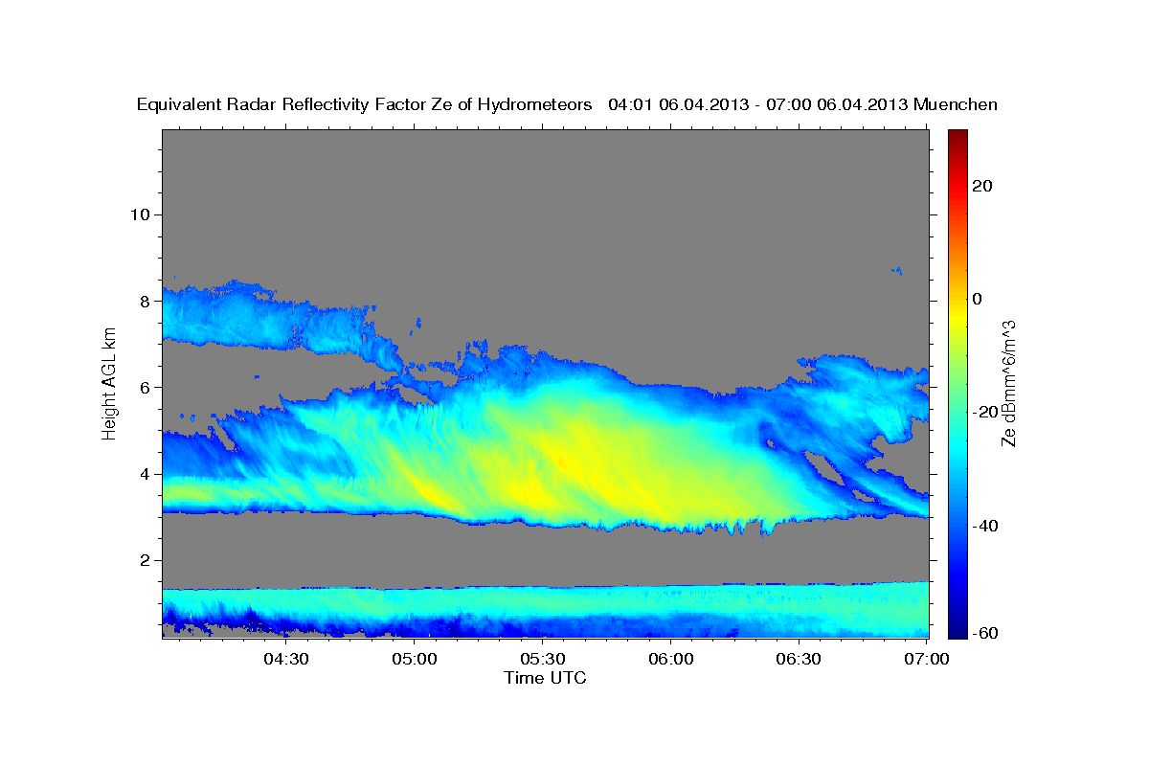Image resolution: width=1149 pixels, height=766 pixels.
Task: Click the 06:00 time tick label
Action: 671,660
